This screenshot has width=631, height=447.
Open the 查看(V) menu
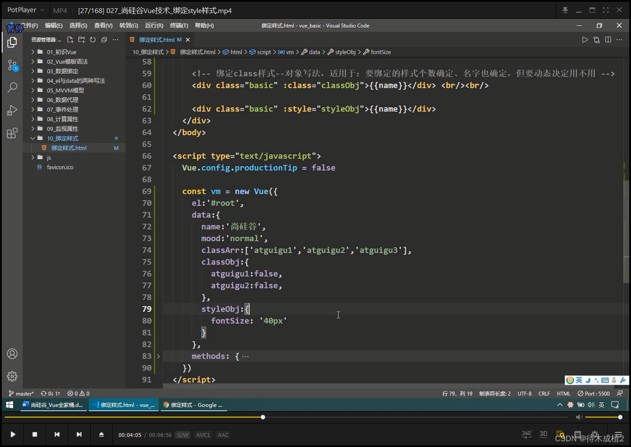click(x=103, y=26)
